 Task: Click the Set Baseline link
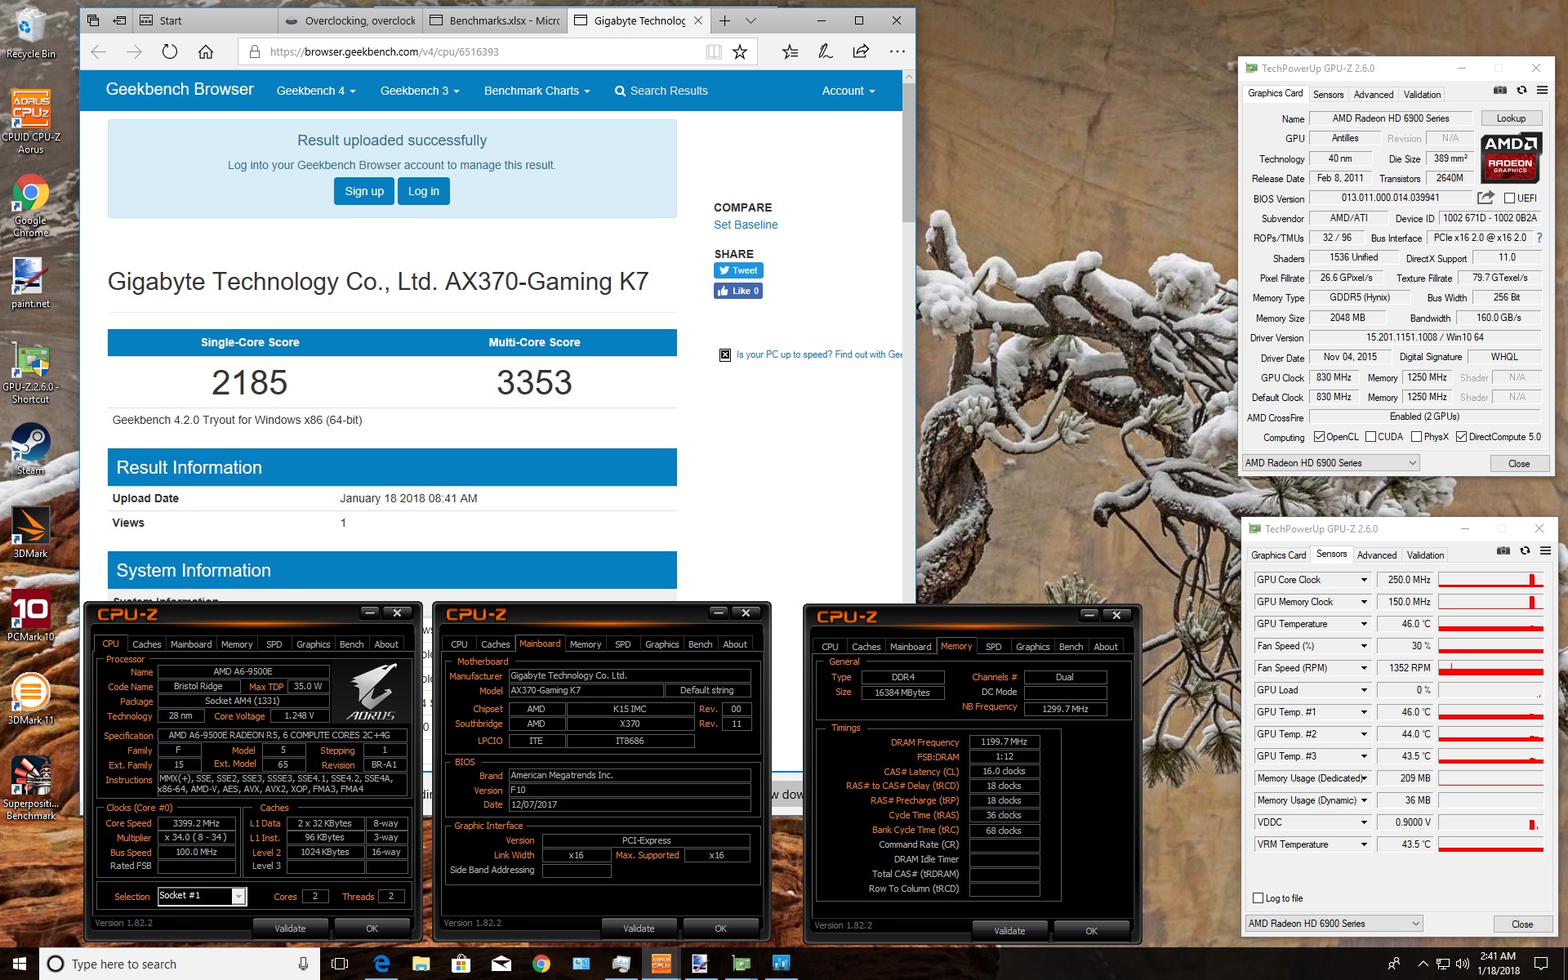(746, 225)
